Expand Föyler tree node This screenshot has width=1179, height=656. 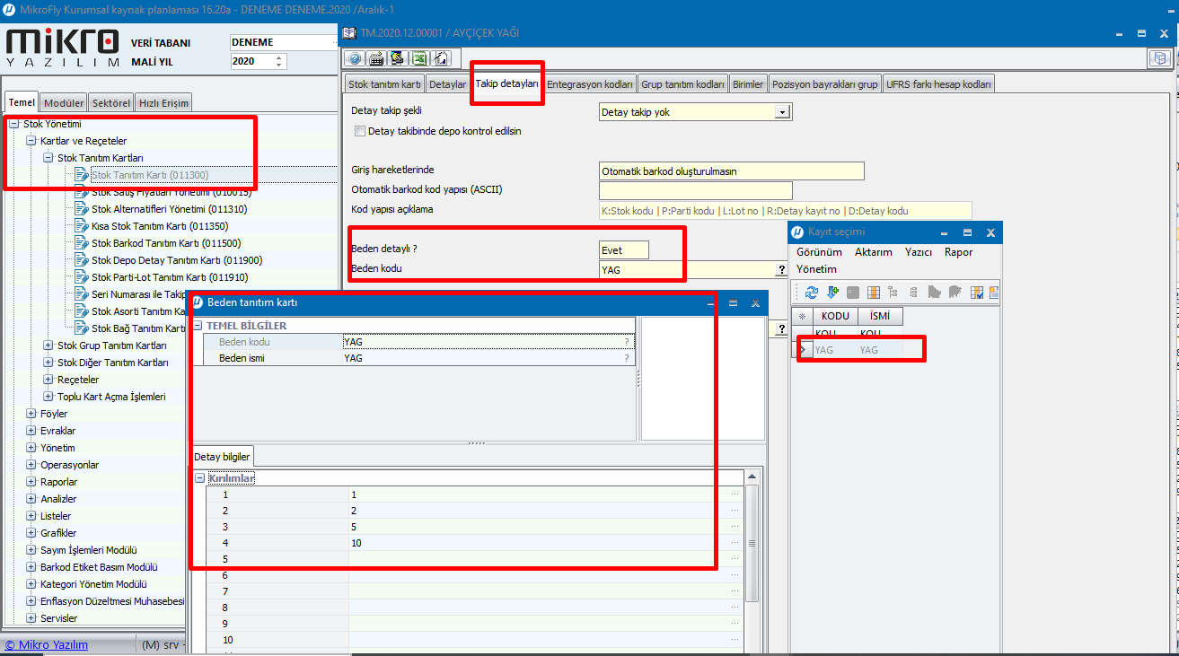pyautogui.click(x=31, y=414)
